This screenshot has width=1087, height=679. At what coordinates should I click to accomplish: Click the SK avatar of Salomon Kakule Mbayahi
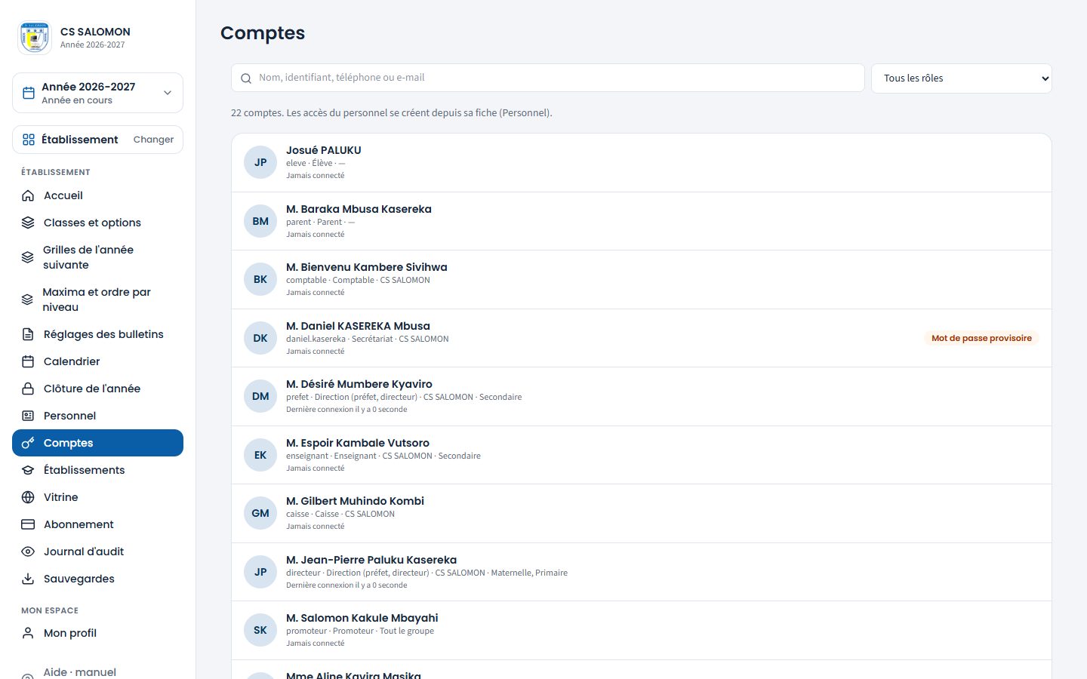[260, 630]
